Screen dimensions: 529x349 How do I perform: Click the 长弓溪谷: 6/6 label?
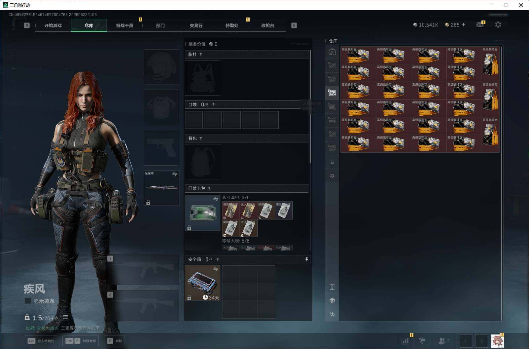(x=236, y=198)
